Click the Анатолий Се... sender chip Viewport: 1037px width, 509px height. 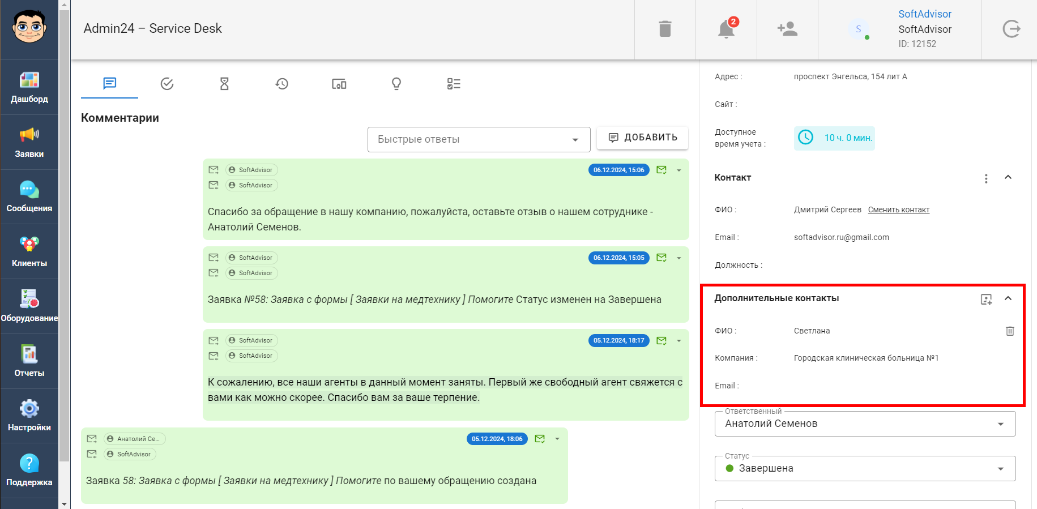point(135,439)
